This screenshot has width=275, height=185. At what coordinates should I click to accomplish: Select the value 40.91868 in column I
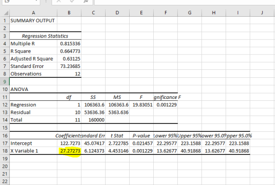[x=238, y=151]
